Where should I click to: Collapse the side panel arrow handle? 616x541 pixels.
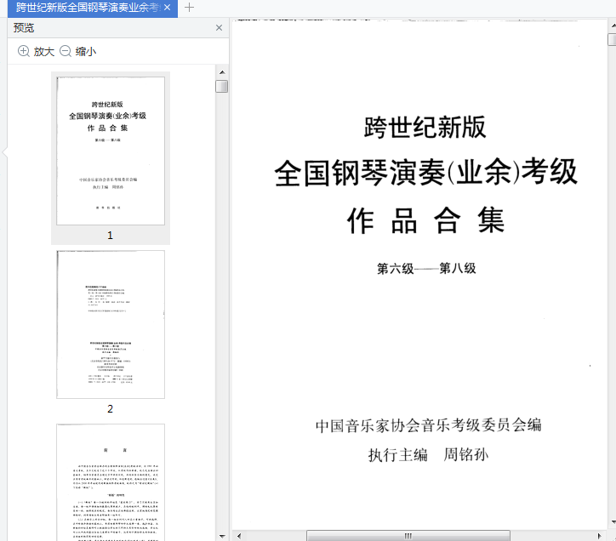5,152
